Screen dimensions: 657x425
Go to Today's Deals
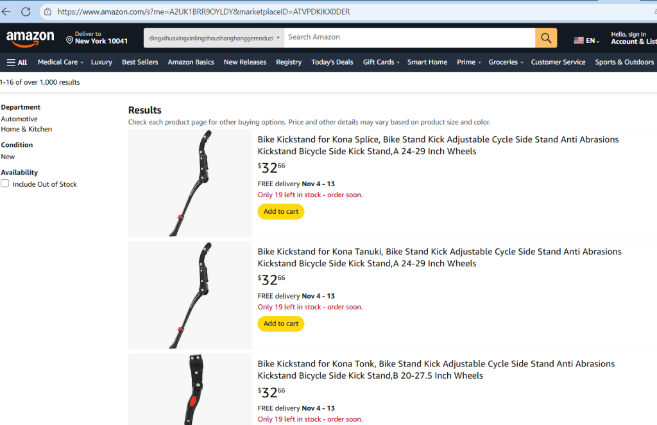332,62
